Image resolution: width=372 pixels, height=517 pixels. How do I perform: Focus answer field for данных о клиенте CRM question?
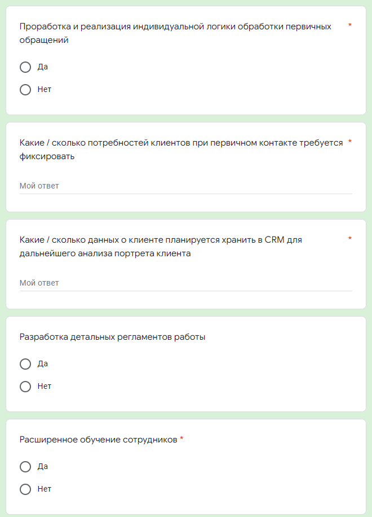[185, 283]
